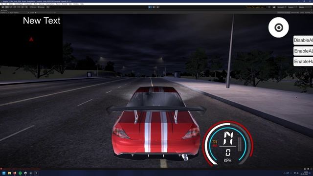Click the DisableAll button
Viewport: 313px width, 176px height.
point(303,40)
